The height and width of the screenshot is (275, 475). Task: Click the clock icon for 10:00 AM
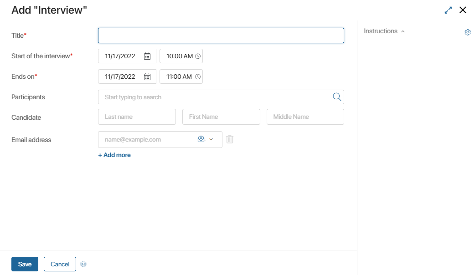[x=198, y=56]
